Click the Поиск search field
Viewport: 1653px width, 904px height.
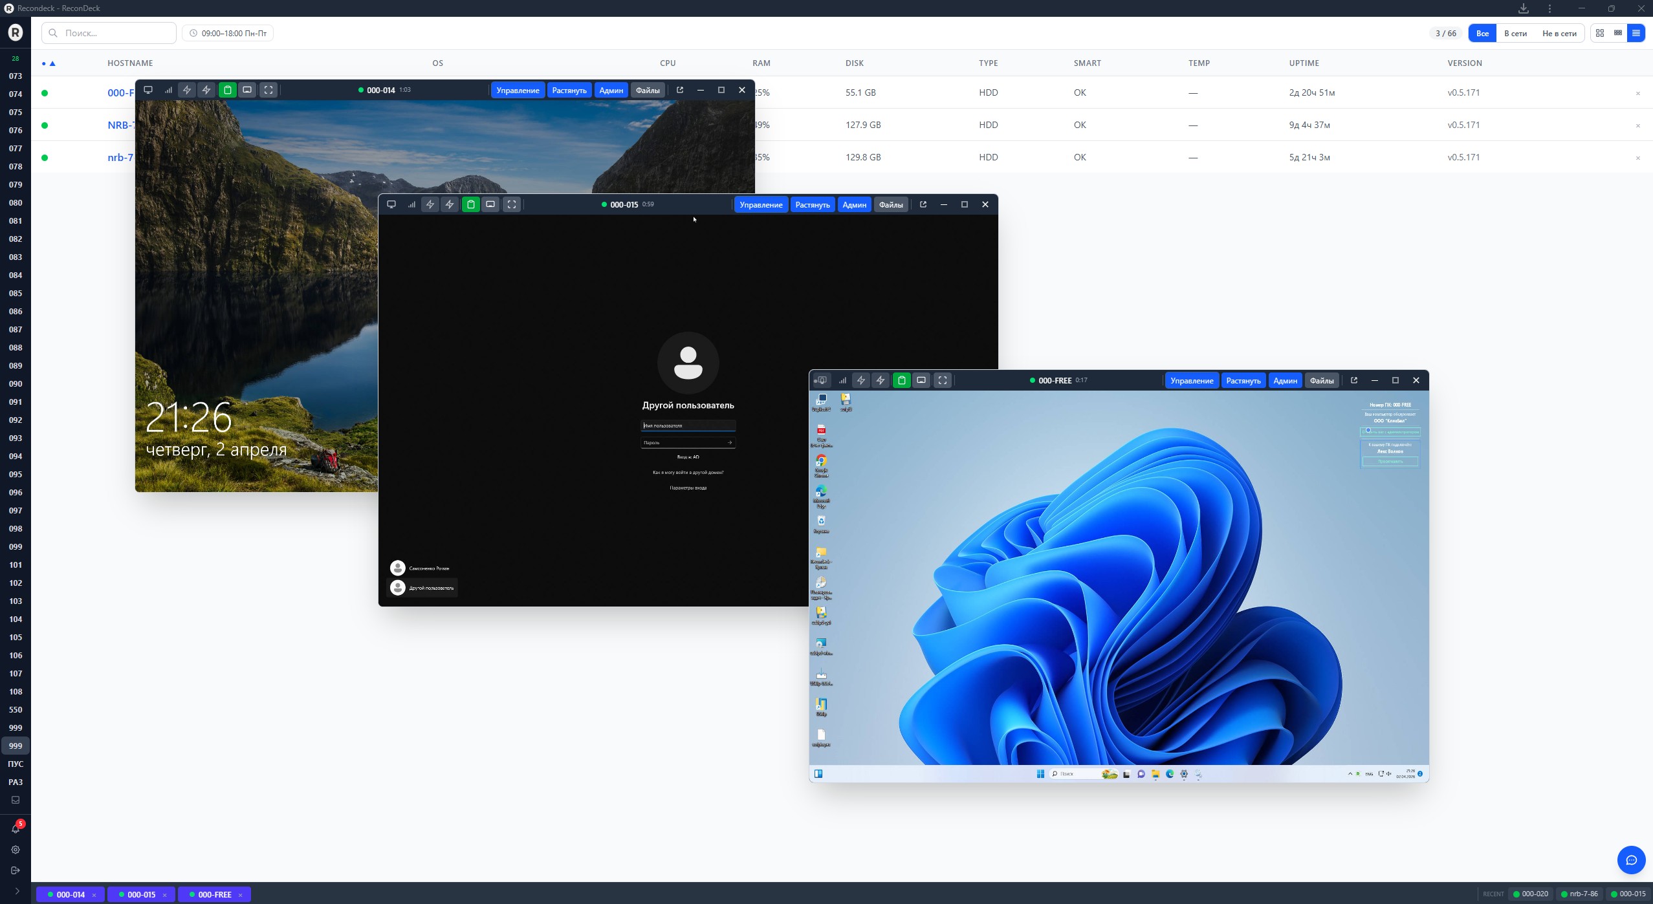click(x=110, y=33)
